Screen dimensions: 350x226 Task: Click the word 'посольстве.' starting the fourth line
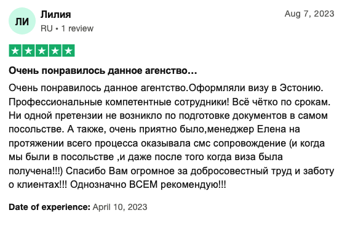(36, 129)
